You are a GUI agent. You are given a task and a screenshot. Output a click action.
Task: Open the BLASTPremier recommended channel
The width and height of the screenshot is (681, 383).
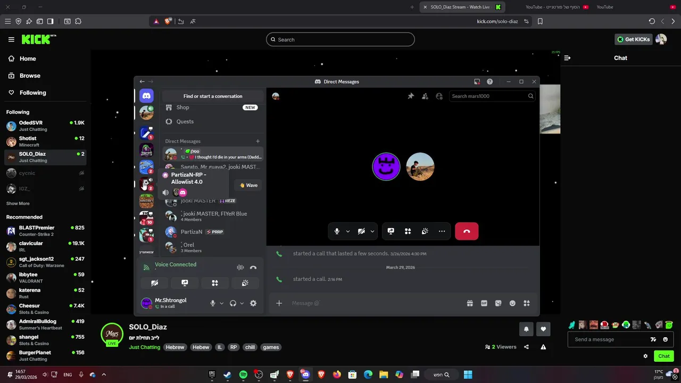pyautogui.click(x=45, y=231)
